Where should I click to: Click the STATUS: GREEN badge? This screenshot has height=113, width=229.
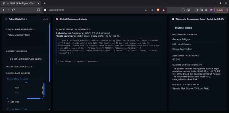coord(183,28)
